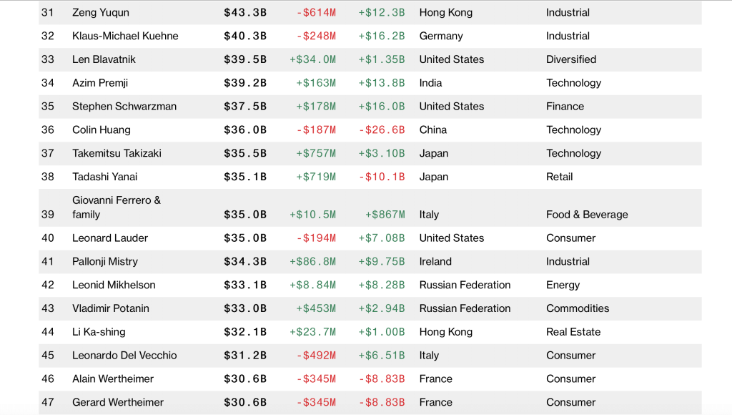
Task: Click Colin Huang's $36.0B net worth
Action: pyautogui.click(x=245, y=130)
